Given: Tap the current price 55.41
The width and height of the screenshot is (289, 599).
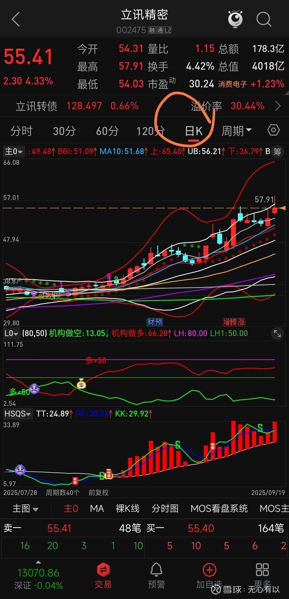Looking at the screenshot, I should click(x=28, y=57).
